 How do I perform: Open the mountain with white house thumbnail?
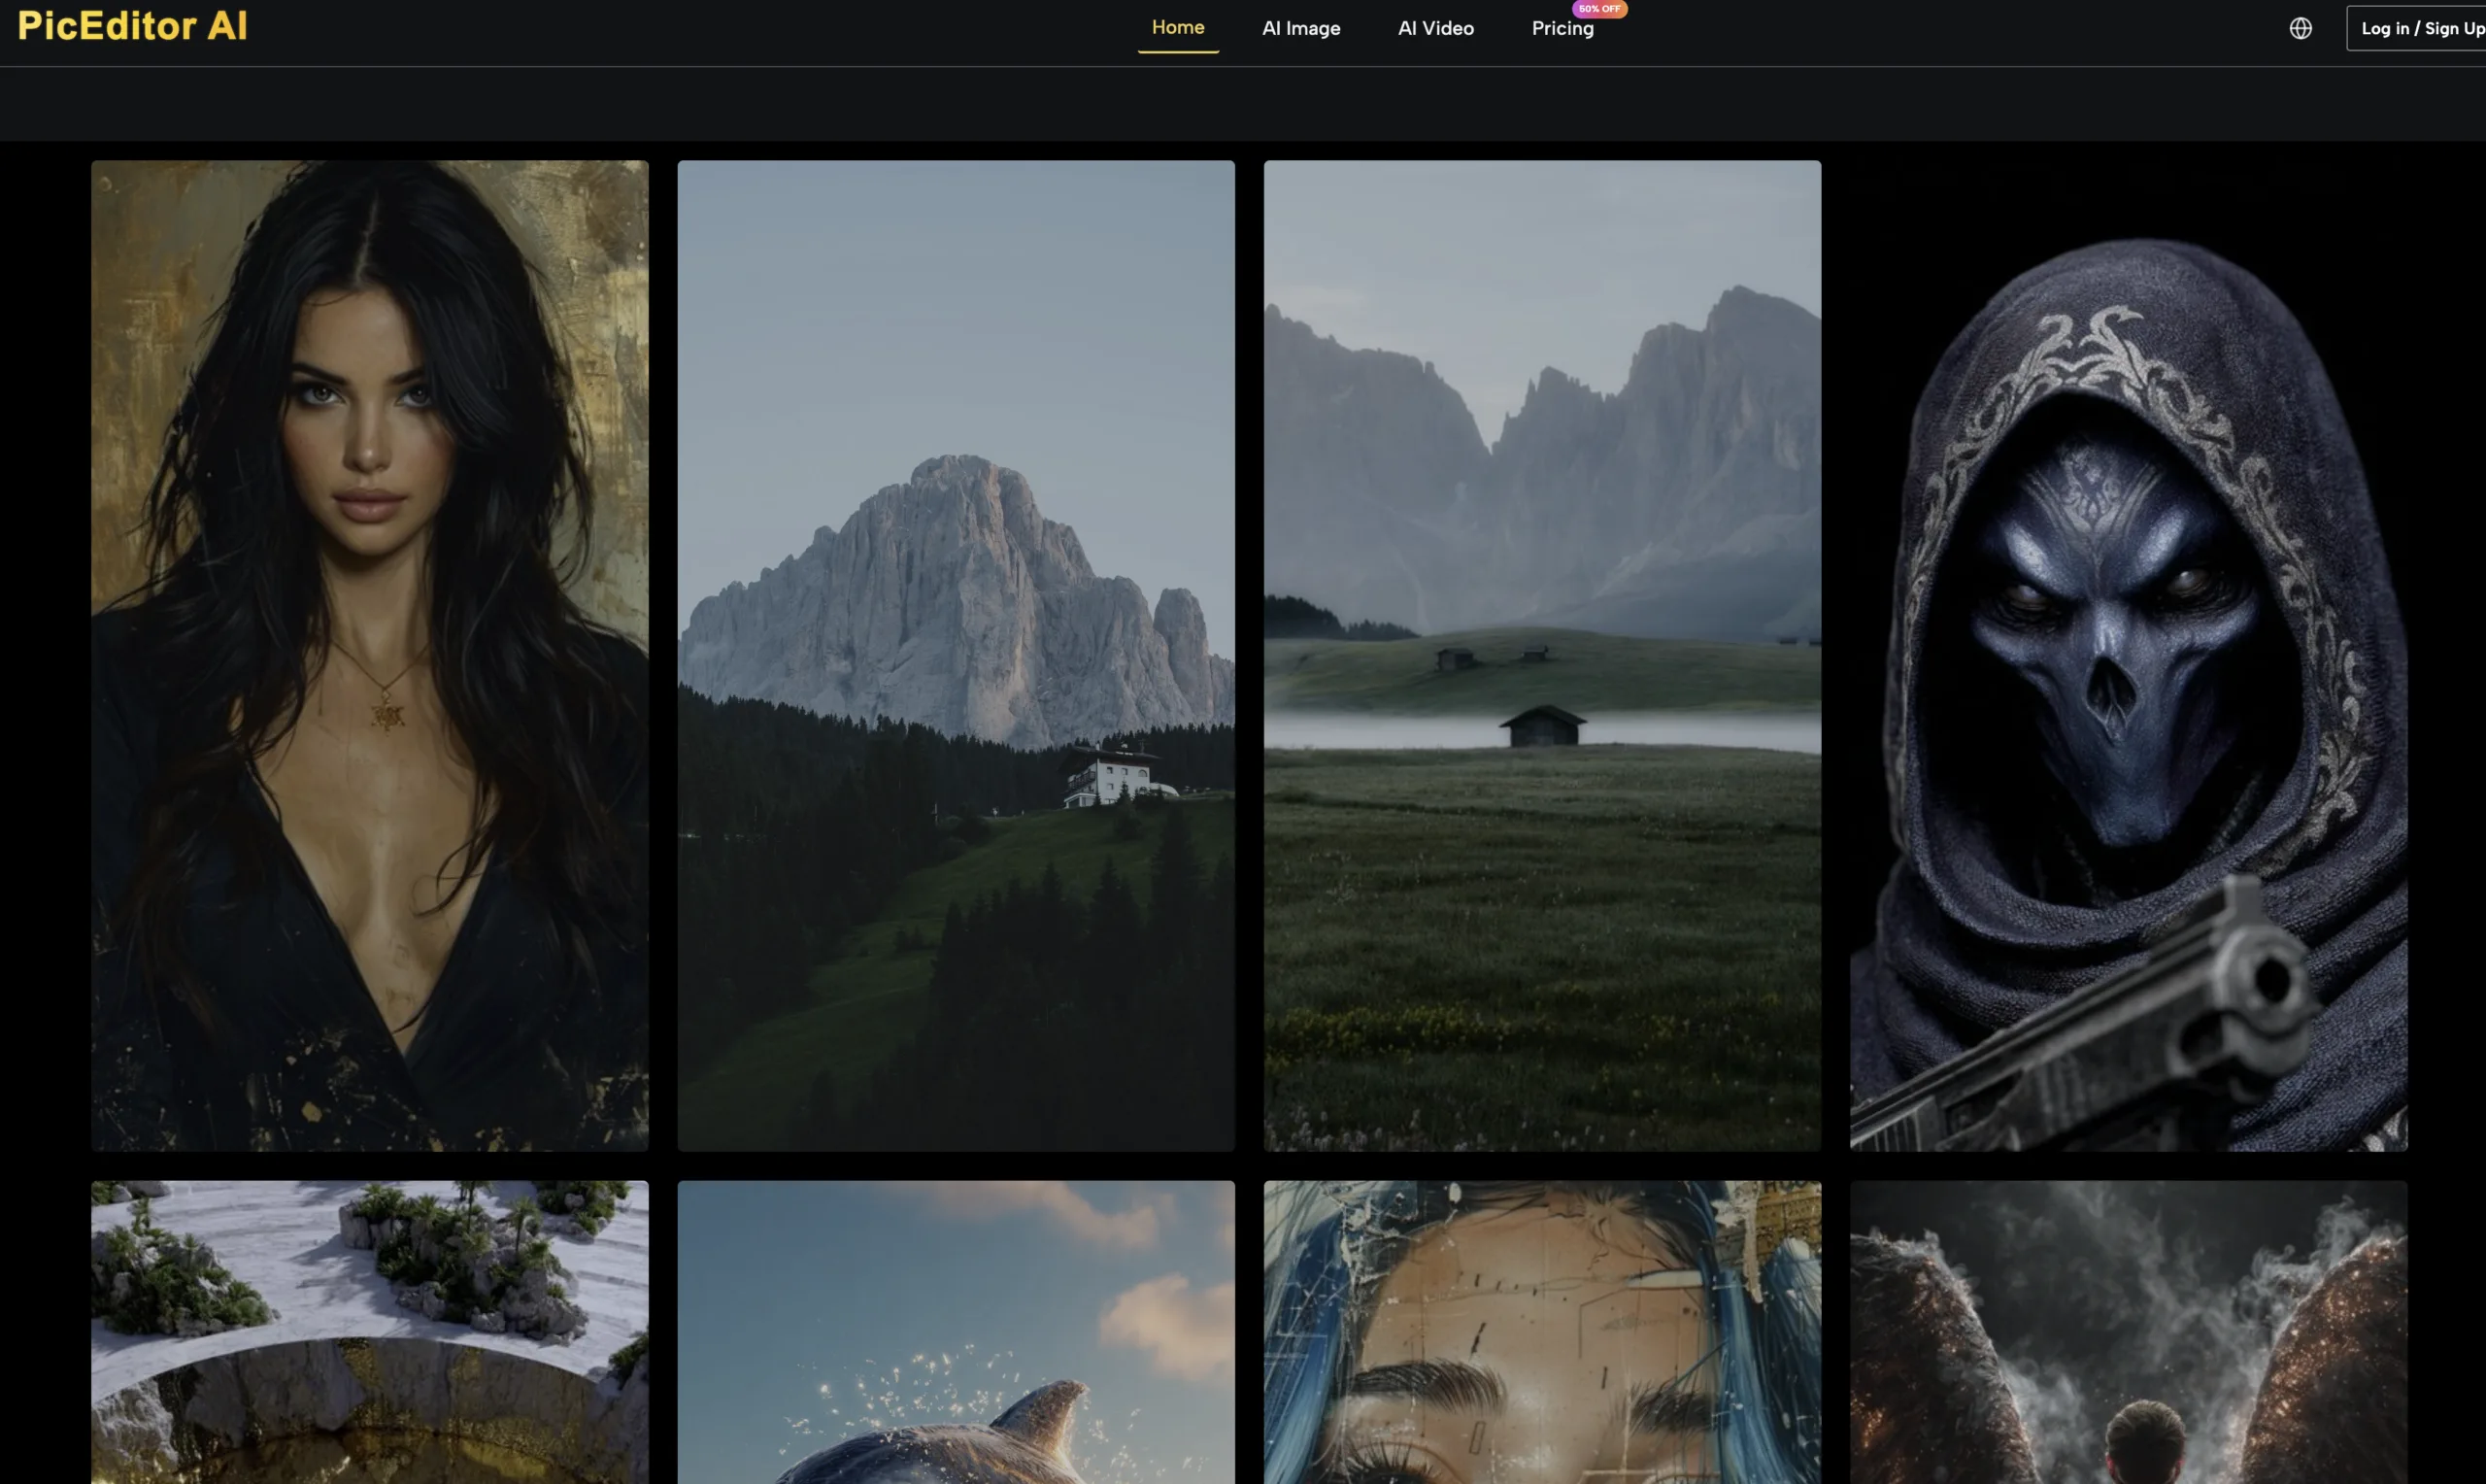[956, 655]
